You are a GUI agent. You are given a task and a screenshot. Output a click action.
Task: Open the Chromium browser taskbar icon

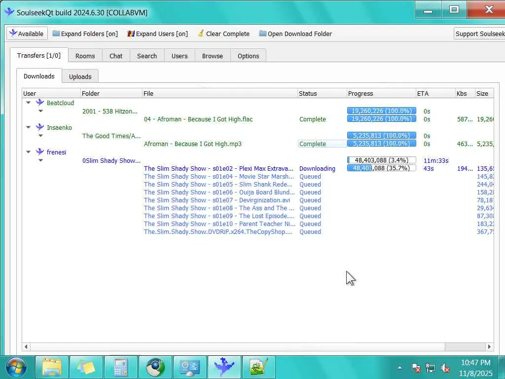coord(155,367)
